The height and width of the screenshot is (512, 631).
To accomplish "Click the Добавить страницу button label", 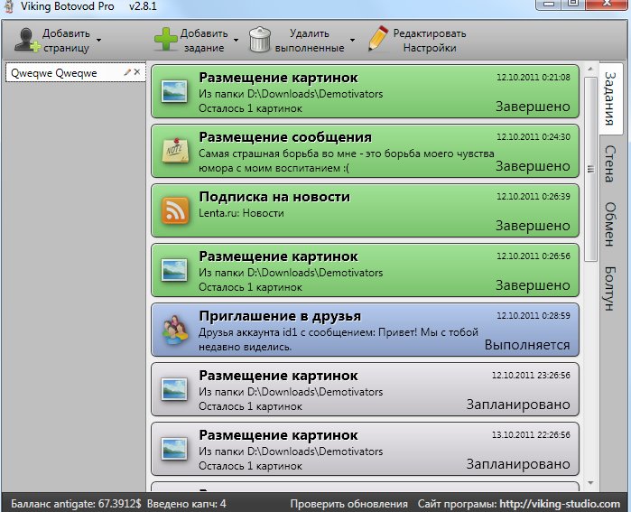I will point(66,41).
